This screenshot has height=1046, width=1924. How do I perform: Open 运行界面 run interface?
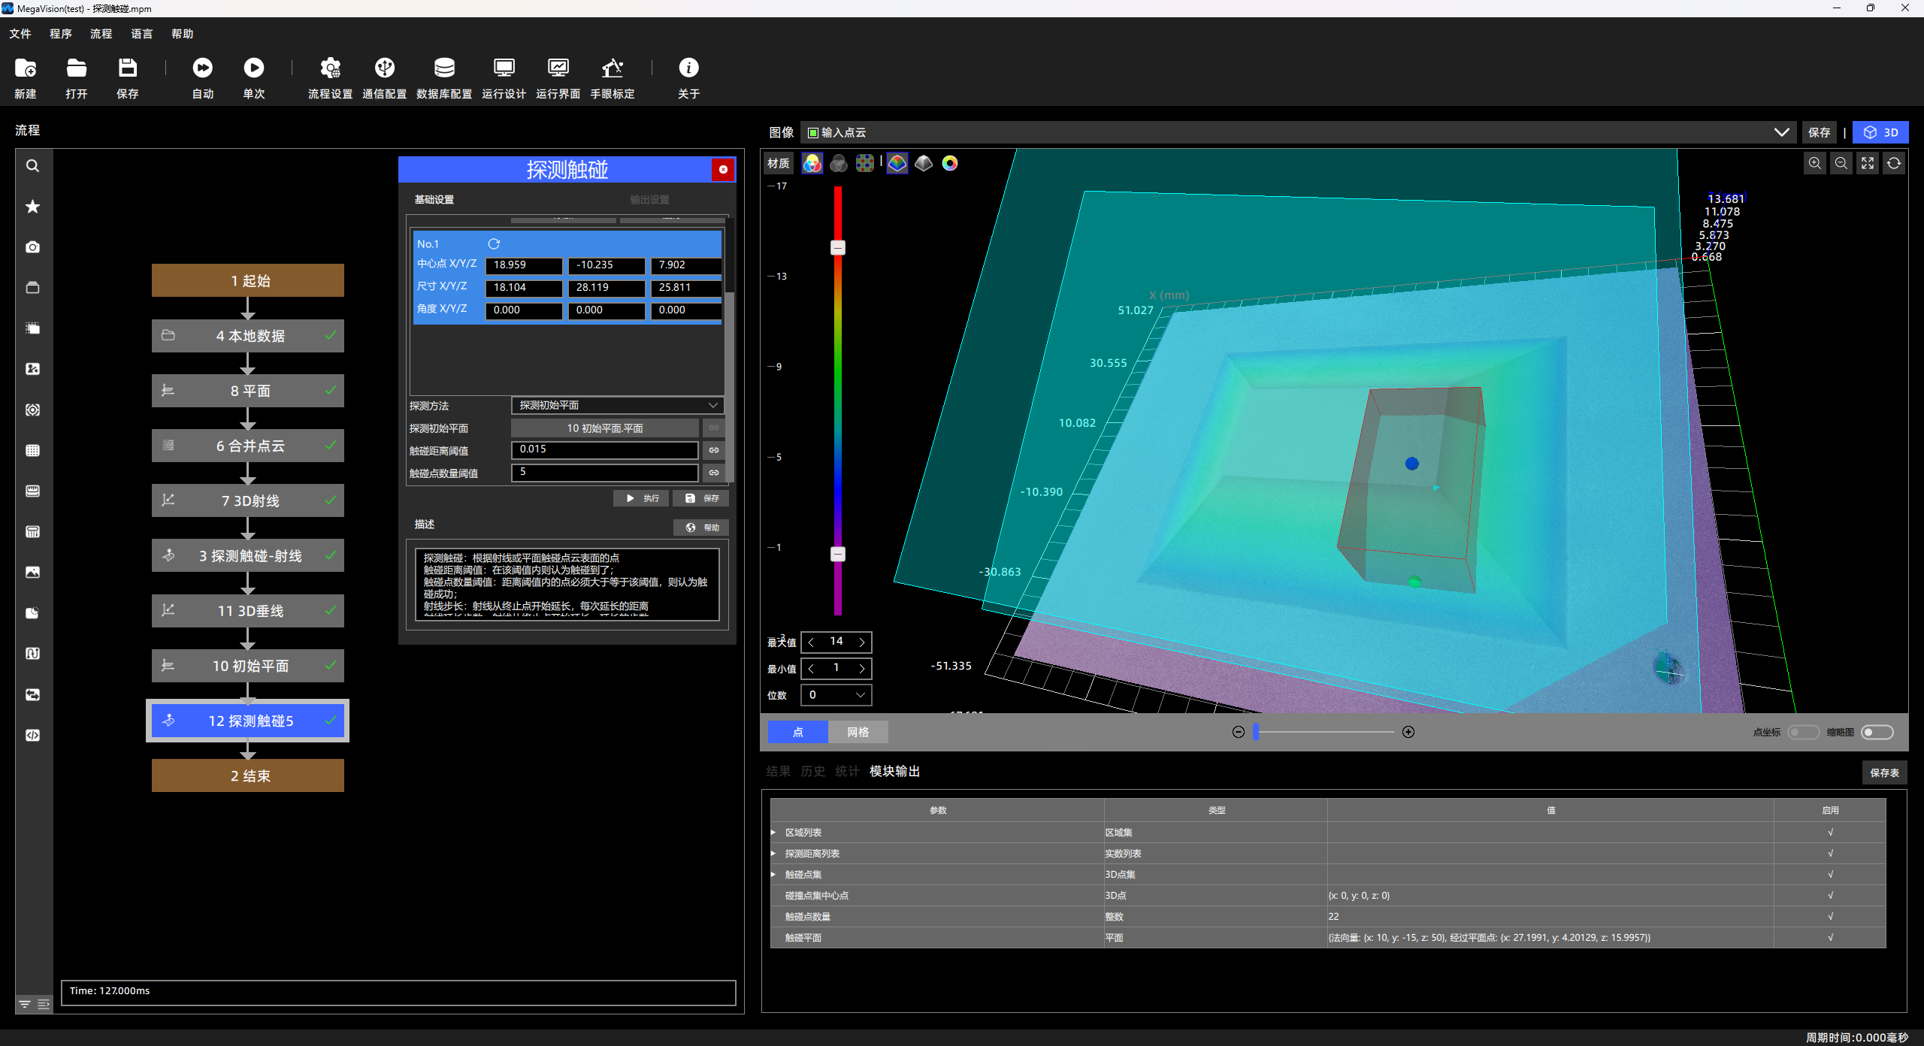[x=558, y=68]
